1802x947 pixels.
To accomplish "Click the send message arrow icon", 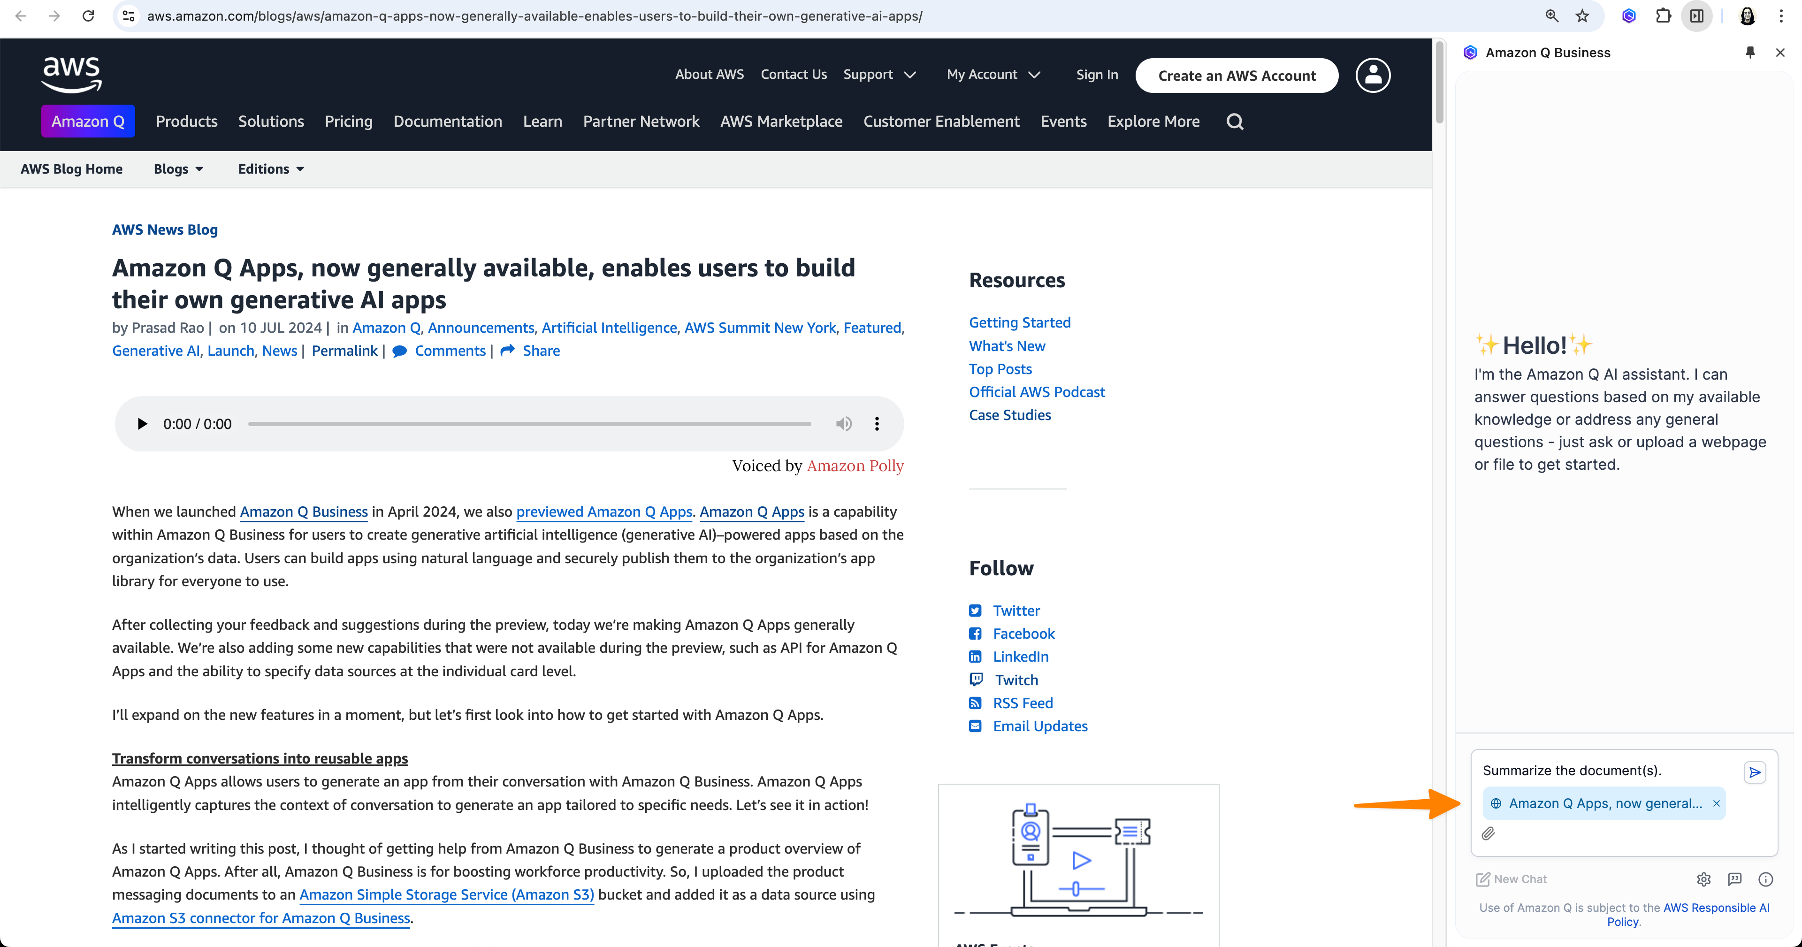I will pos(1755,772).
